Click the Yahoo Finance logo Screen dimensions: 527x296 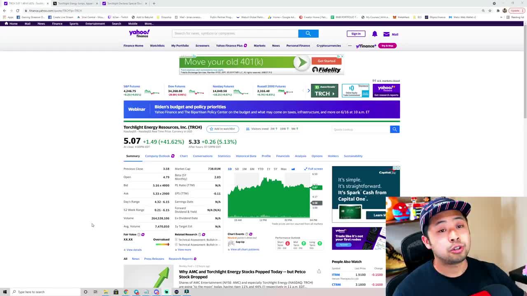139,33
